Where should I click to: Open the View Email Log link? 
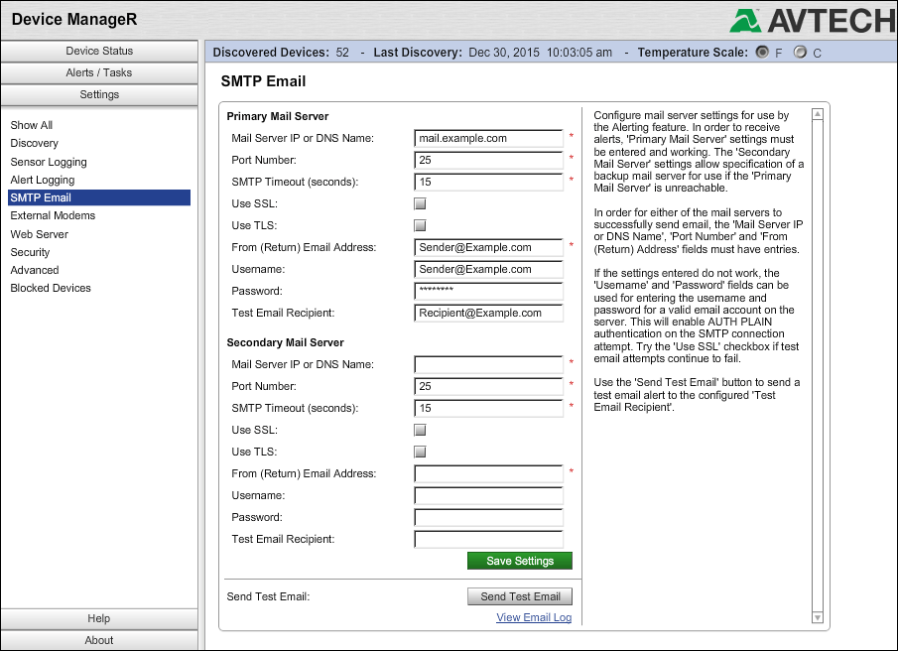(534, 616)
